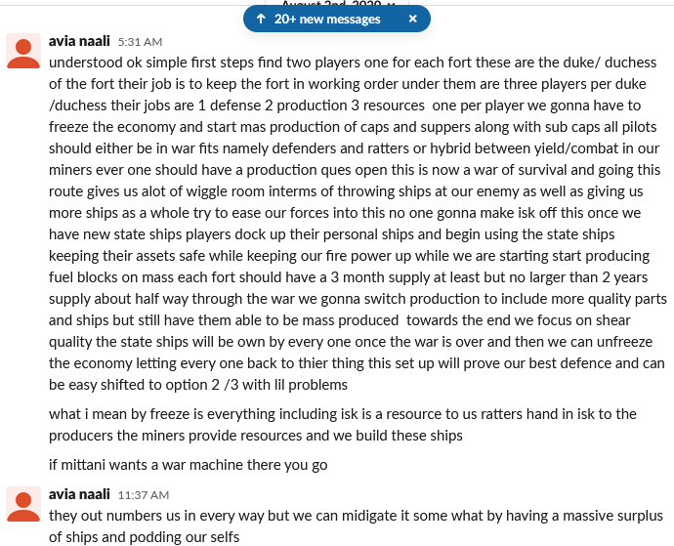Click the up arrow in the new messages banner
Viewport: 674px width, 546px height.
(x=261, y=19)
